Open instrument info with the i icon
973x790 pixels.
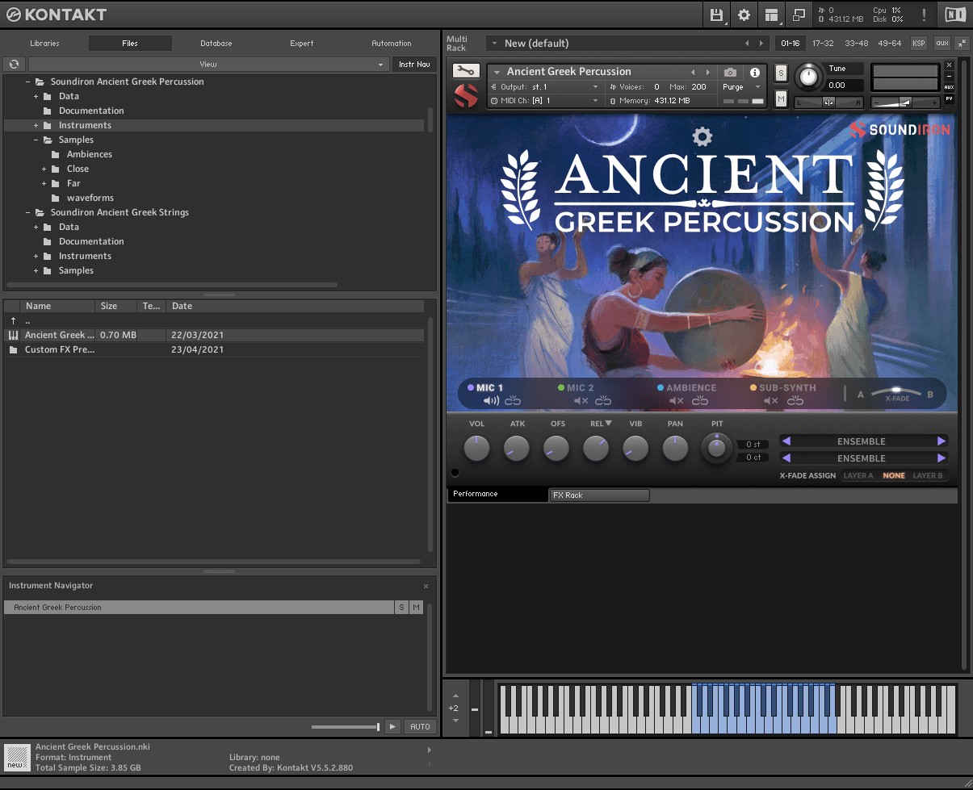[x=755, y=72]
